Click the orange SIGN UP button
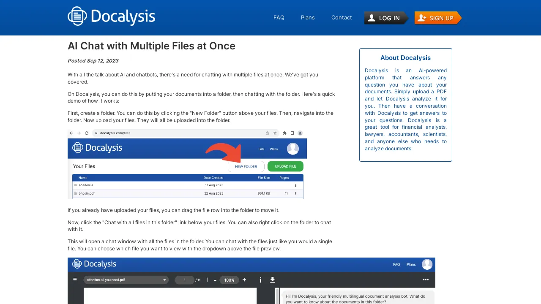The image size is (541, 304). (438, 18)
